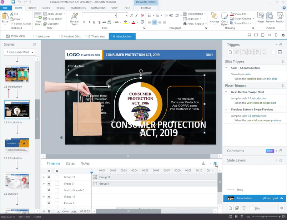
Task: Toggle the lock checkbox for Group 3
Action: tap(57, 184)
